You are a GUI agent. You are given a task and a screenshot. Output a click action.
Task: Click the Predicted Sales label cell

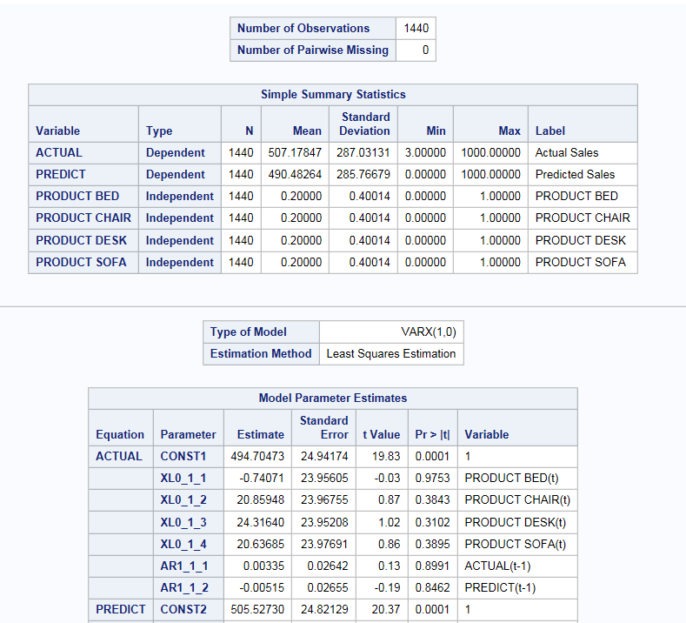tap(575, 174)
